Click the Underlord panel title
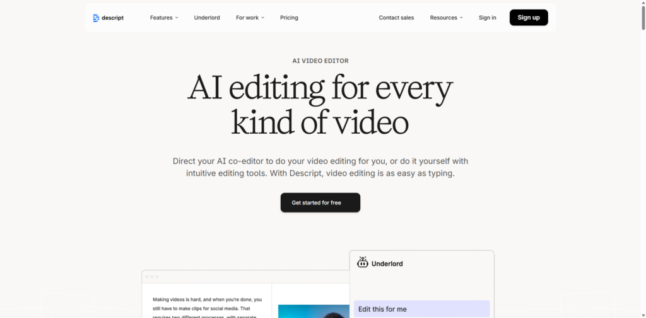646x318 pixels. point(387,264)
